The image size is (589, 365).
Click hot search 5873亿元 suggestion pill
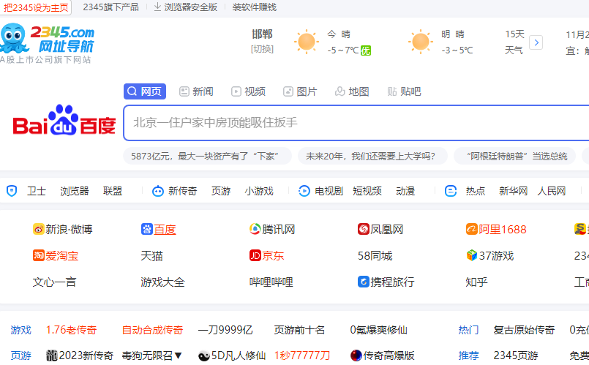(207, 157)
